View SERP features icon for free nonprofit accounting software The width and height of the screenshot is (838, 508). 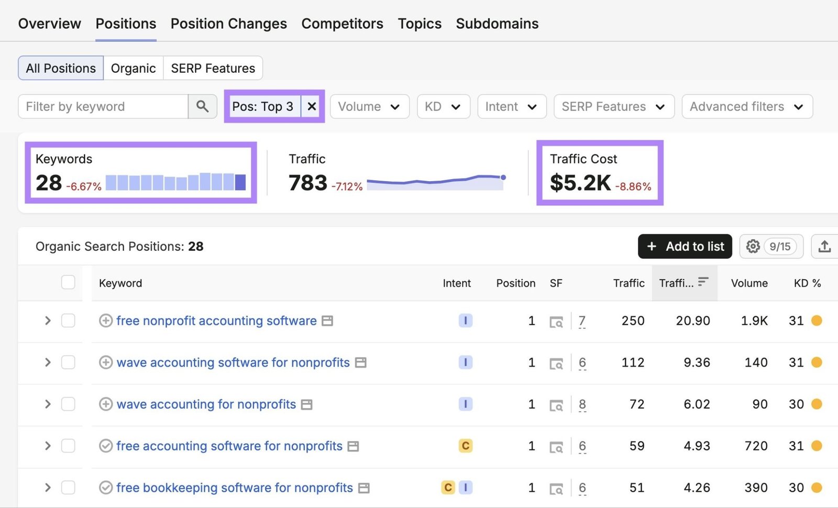click(556, 322)
